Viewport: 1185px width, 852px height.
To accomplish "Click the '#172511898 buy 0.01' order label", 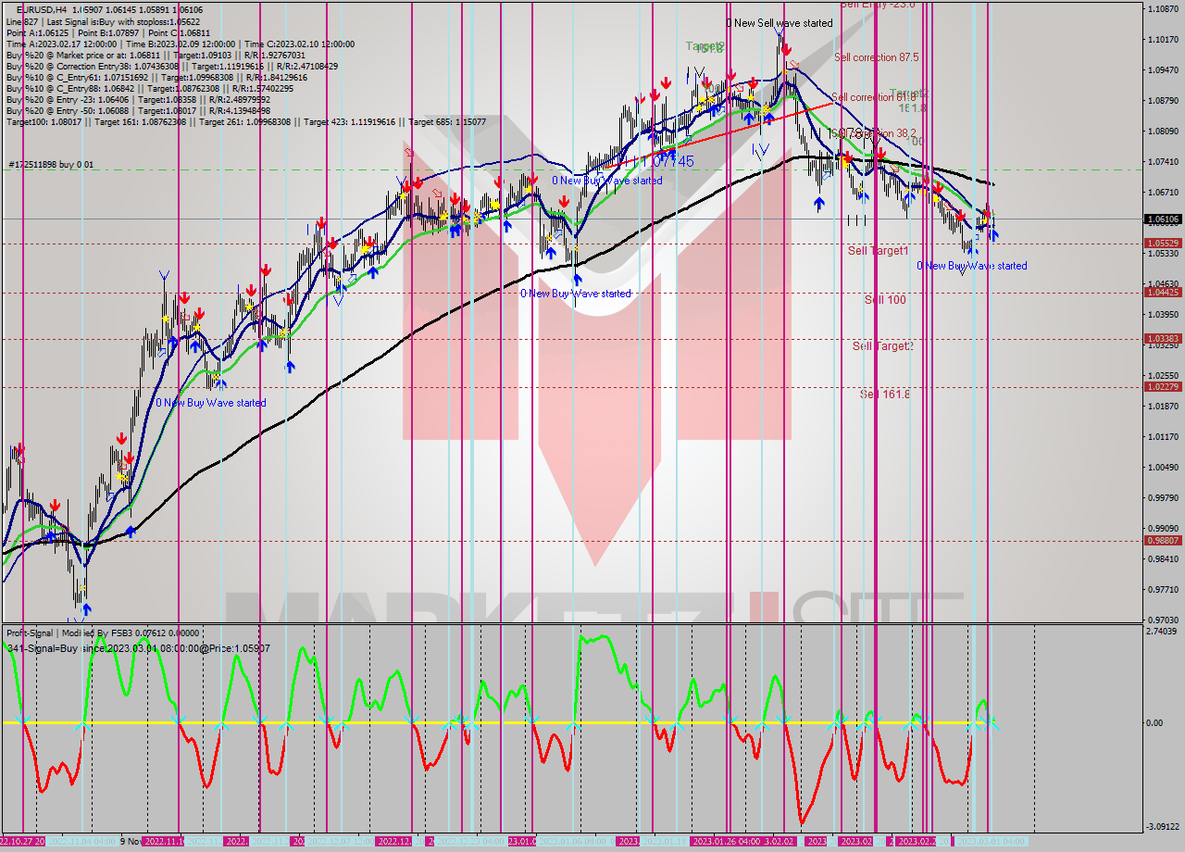I will coord(52,165).
